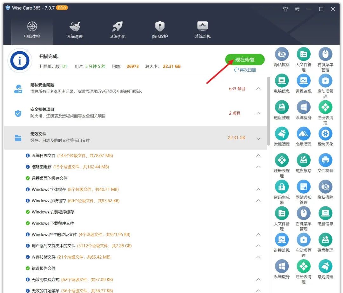Click the 无效文件 folder icon
This screenshot has height=293, width=343.
pos(18,138)
